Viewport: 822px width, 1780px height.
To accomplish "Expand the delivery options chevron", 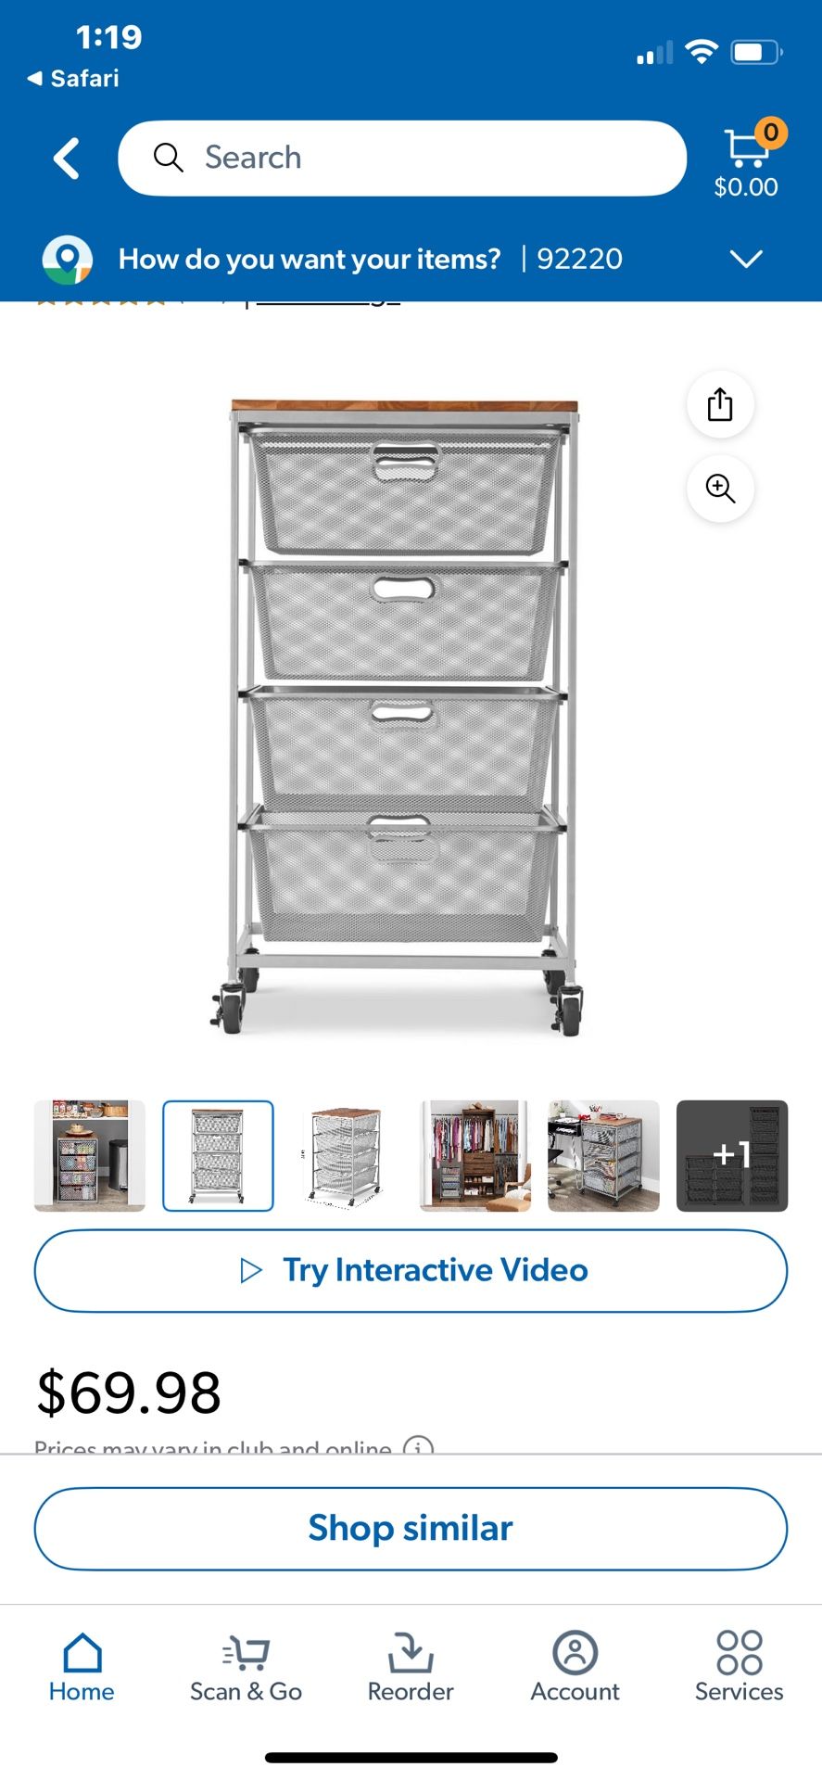I will (x=746, y=259).
